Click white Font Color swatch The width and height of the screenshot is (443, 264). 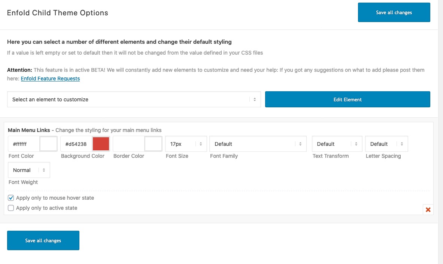pos(48,144)
